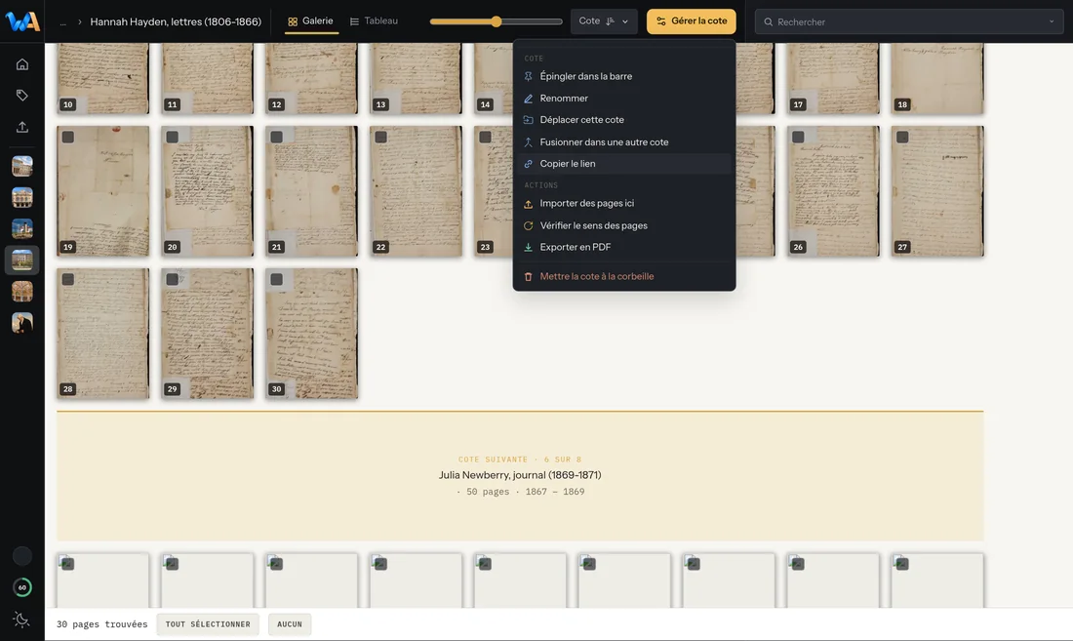Image resolution: width=1073 pixels, height=641 pixels.
Task: Expand the search options chevron
Action: [1052, 21]
